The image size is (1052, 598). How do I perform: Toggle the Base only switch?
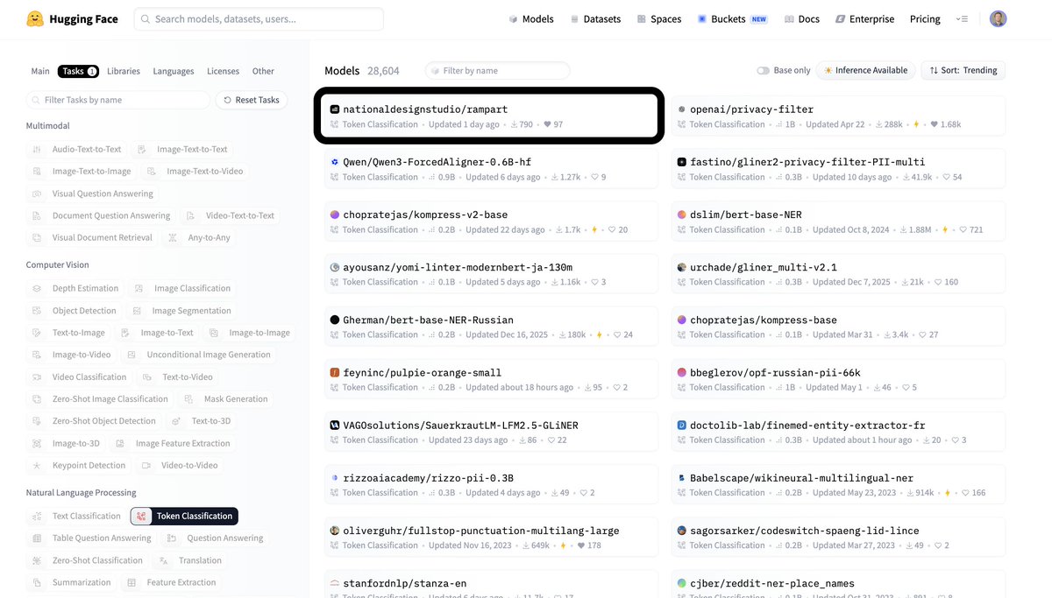(x=763, y=70)
